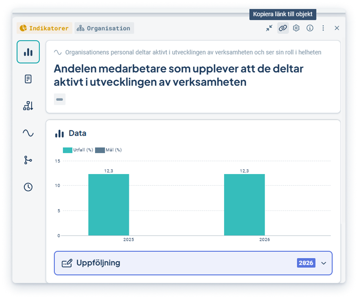The image size is (358, 299).
Task: Open the Indikatorer tab
Action: pos(44,28)
